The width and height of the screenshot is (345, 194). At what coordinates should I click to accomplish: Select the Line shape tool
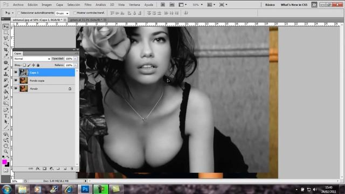(6, 127)
